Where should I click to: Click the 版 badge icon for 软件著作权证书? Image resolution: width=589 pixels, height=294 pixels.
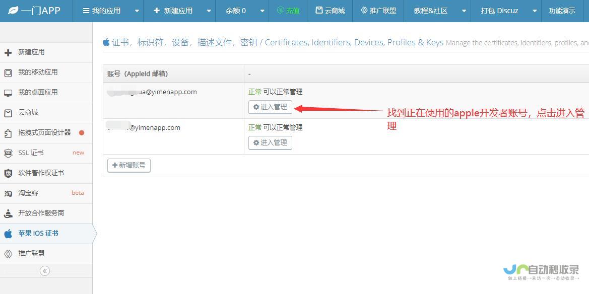(x=8, y=174)
